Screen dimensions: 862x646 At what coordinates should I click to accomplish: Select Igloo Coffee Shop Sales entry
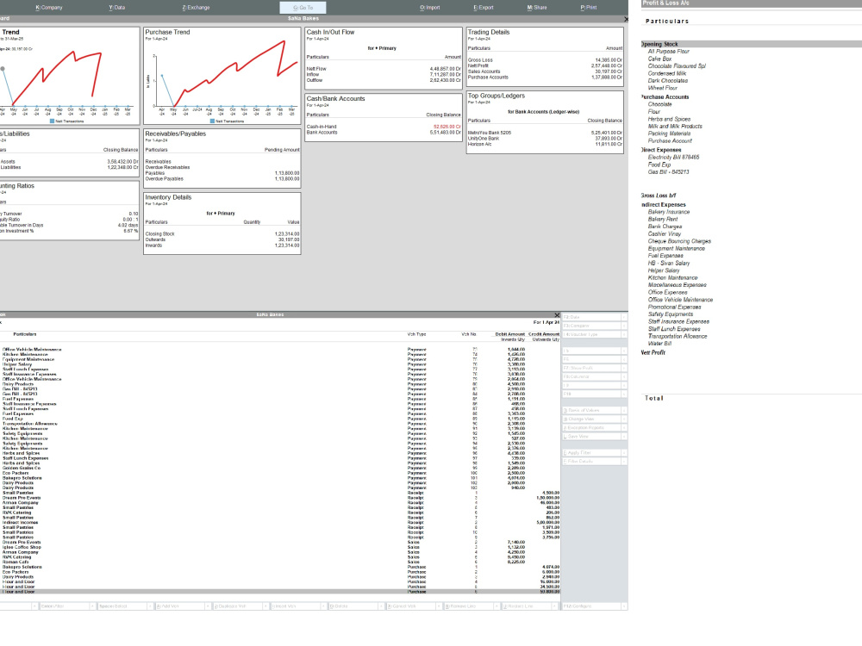pyautogui.click(x=280, y=547)
